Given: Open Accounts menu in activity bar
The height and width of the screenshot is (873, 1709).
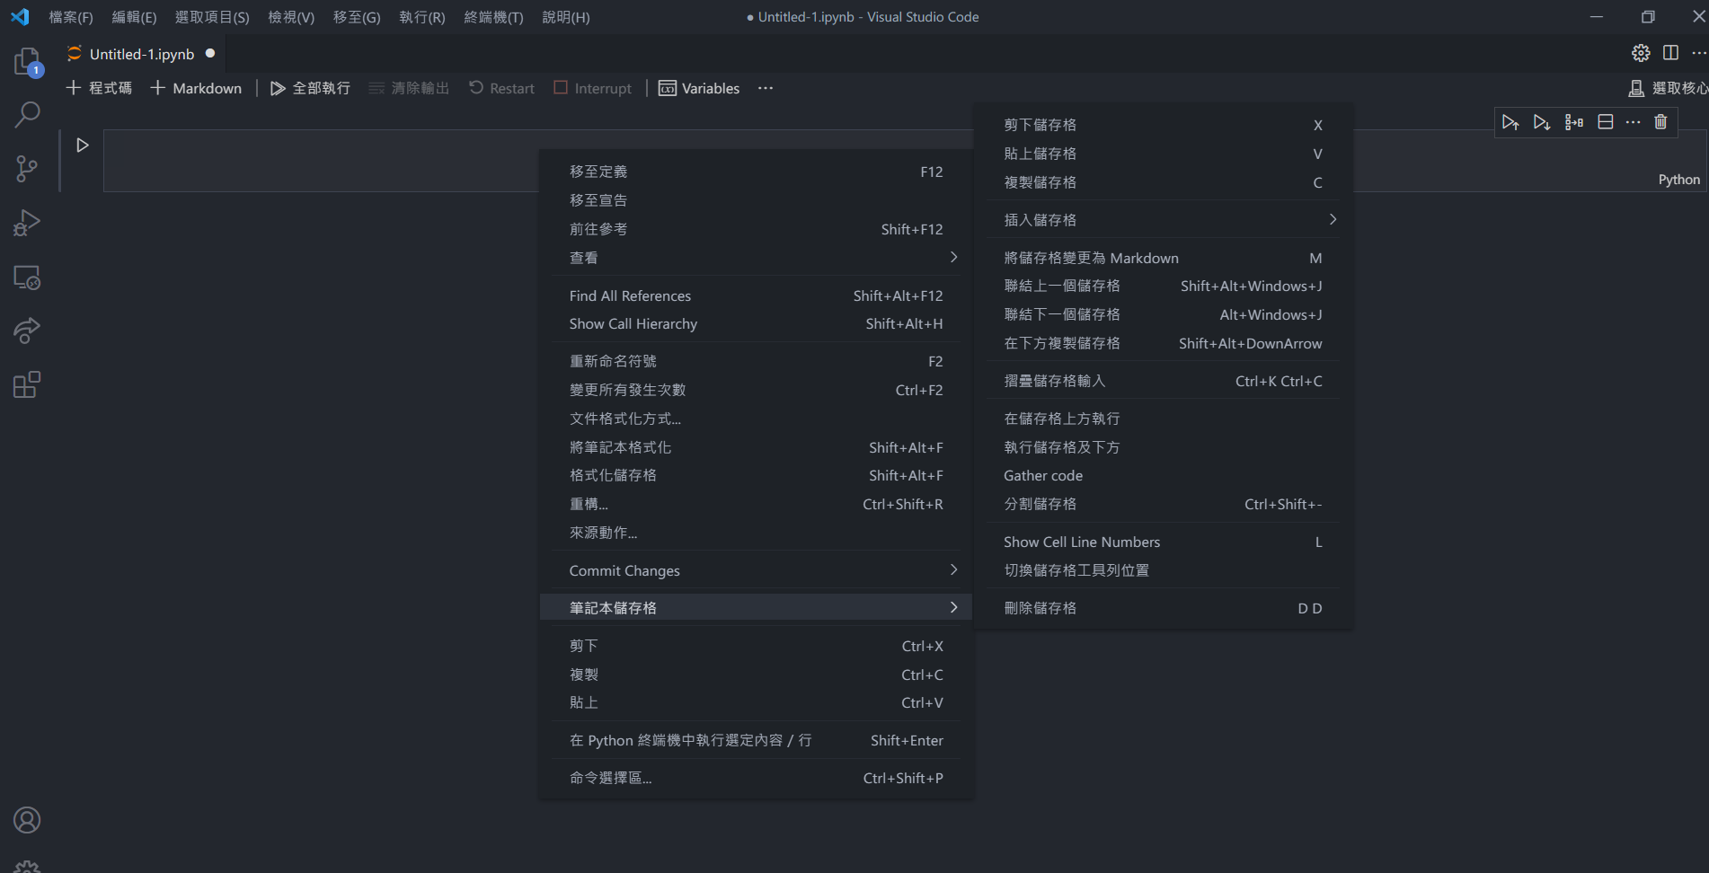Looking at the screenshot, I should 27,820.
